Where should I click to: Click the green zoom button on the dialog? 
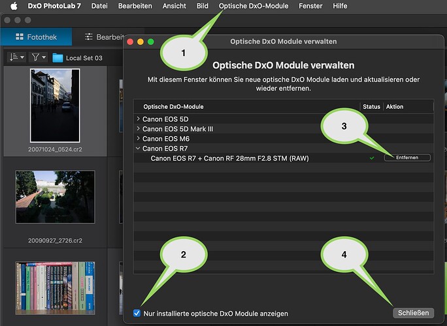(151, 42)
